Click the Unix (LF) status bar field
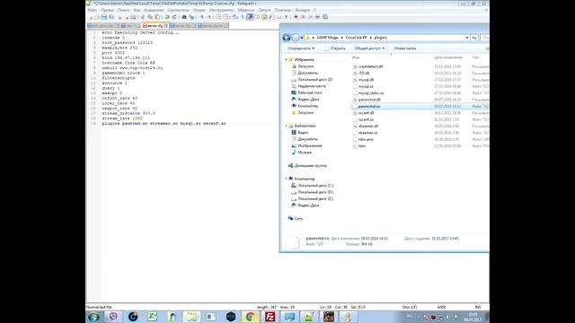Screen dimensions: 575x323 point(410,307)
